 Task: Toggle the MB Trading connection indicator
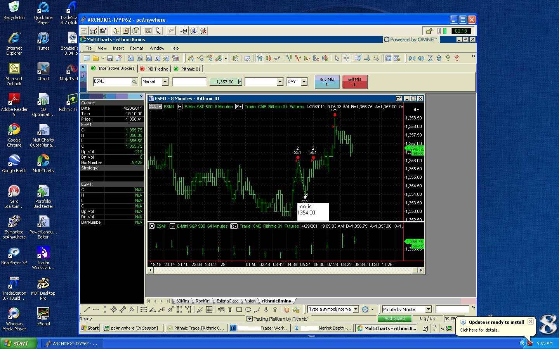[142, 69]
